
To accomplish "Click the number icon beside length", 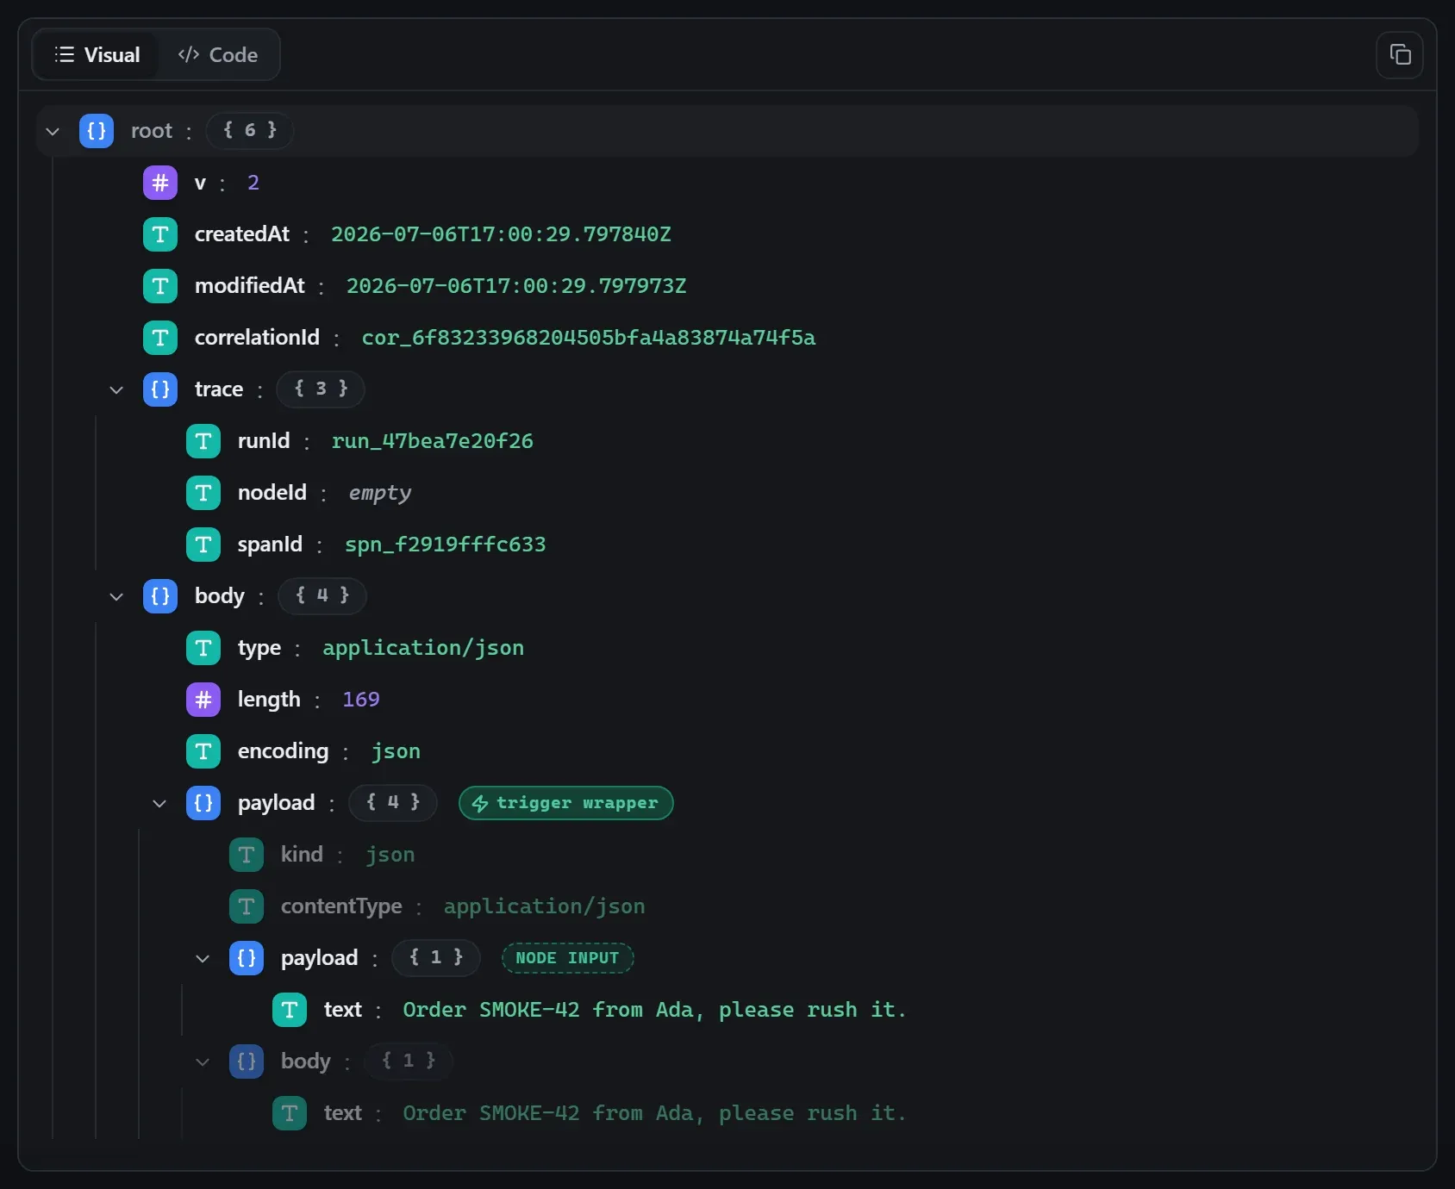I will click(203, 700).
